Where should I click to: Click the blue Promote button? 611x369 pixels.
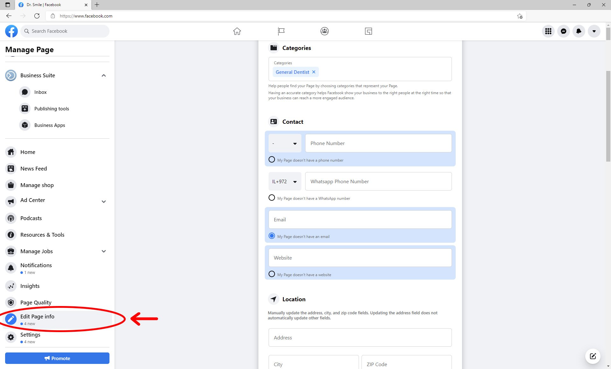click(57, 358)
